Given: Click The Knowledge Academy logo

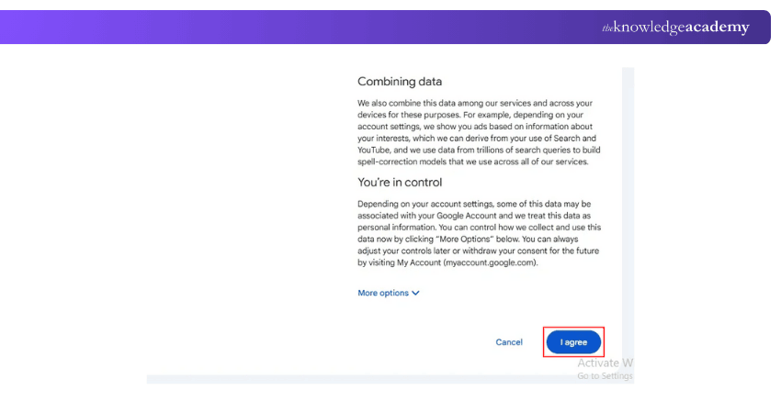Looking at the screenshot, I should 675,28.
